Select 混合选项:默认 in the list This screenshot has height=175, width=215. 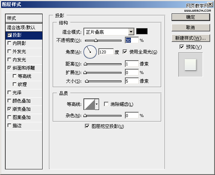[24, 28]
